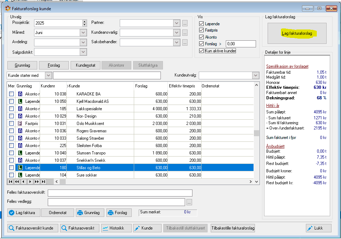Click the Lag fakturaforslag button
Image resolution: width=341 pixels, height=239 pixels.
[x=297, y=33]
